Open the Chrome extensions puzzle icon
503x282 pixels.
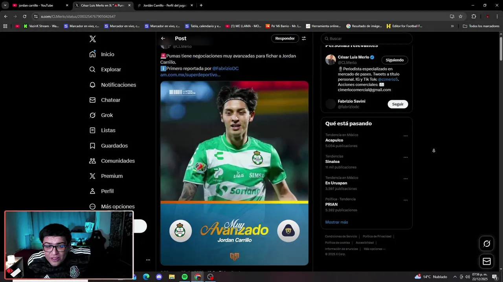pos(474,16)
